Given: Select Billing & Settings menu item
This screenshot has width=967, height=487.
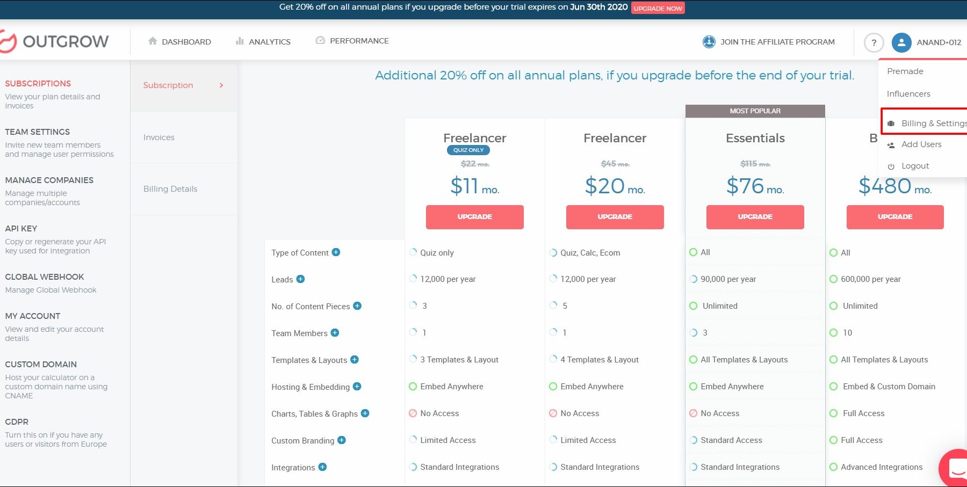Looking at the screenshot, I should tap(933, 123).
